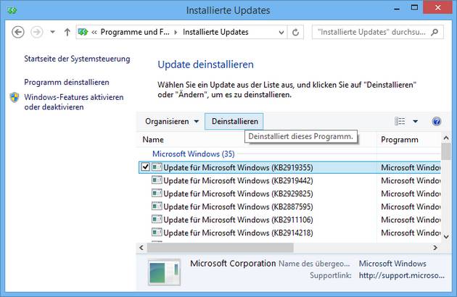Click the horizontal scrollbar right arrow
The height and width of the screenshot is (297, 457).
pyautogui.click(x=435, y=248)
